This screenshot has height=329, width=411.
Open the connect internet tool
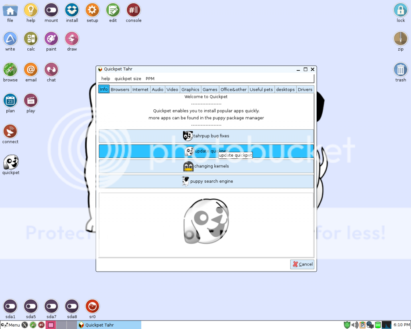(10, 132)
